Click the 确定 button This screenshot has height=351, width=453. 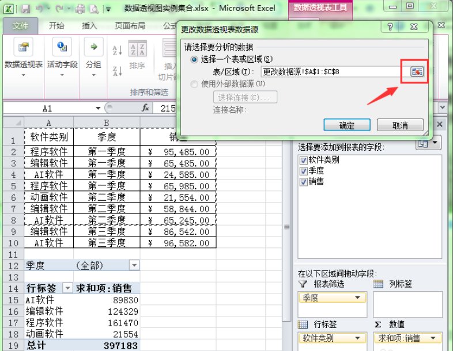click(x=347, y=125)
